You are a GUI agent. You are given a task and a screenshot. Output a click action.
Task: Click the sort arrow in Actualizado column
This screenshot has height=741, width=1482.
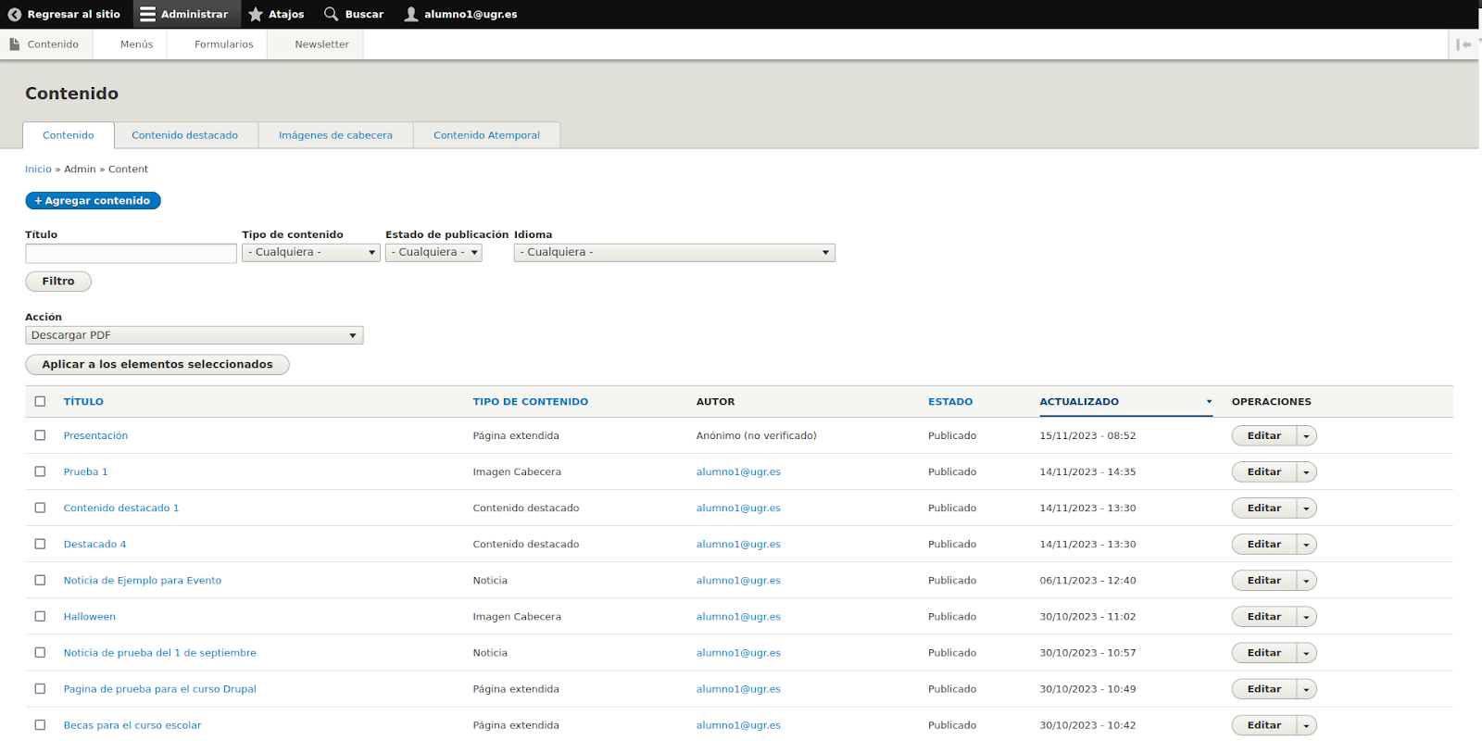(x=1209, y=402)
